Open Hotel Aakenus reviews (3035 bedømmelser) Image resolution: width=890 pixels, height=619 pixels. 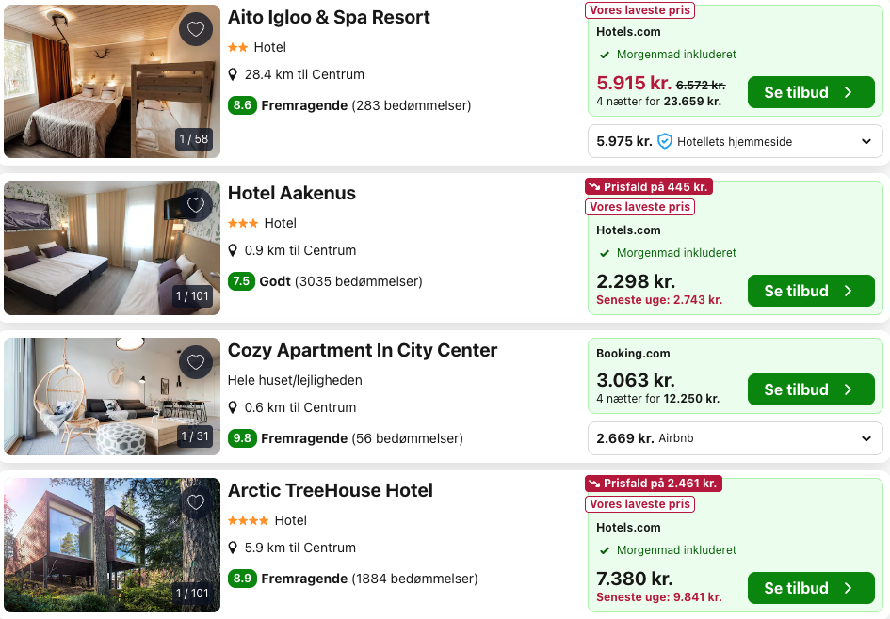click(359, 281)
